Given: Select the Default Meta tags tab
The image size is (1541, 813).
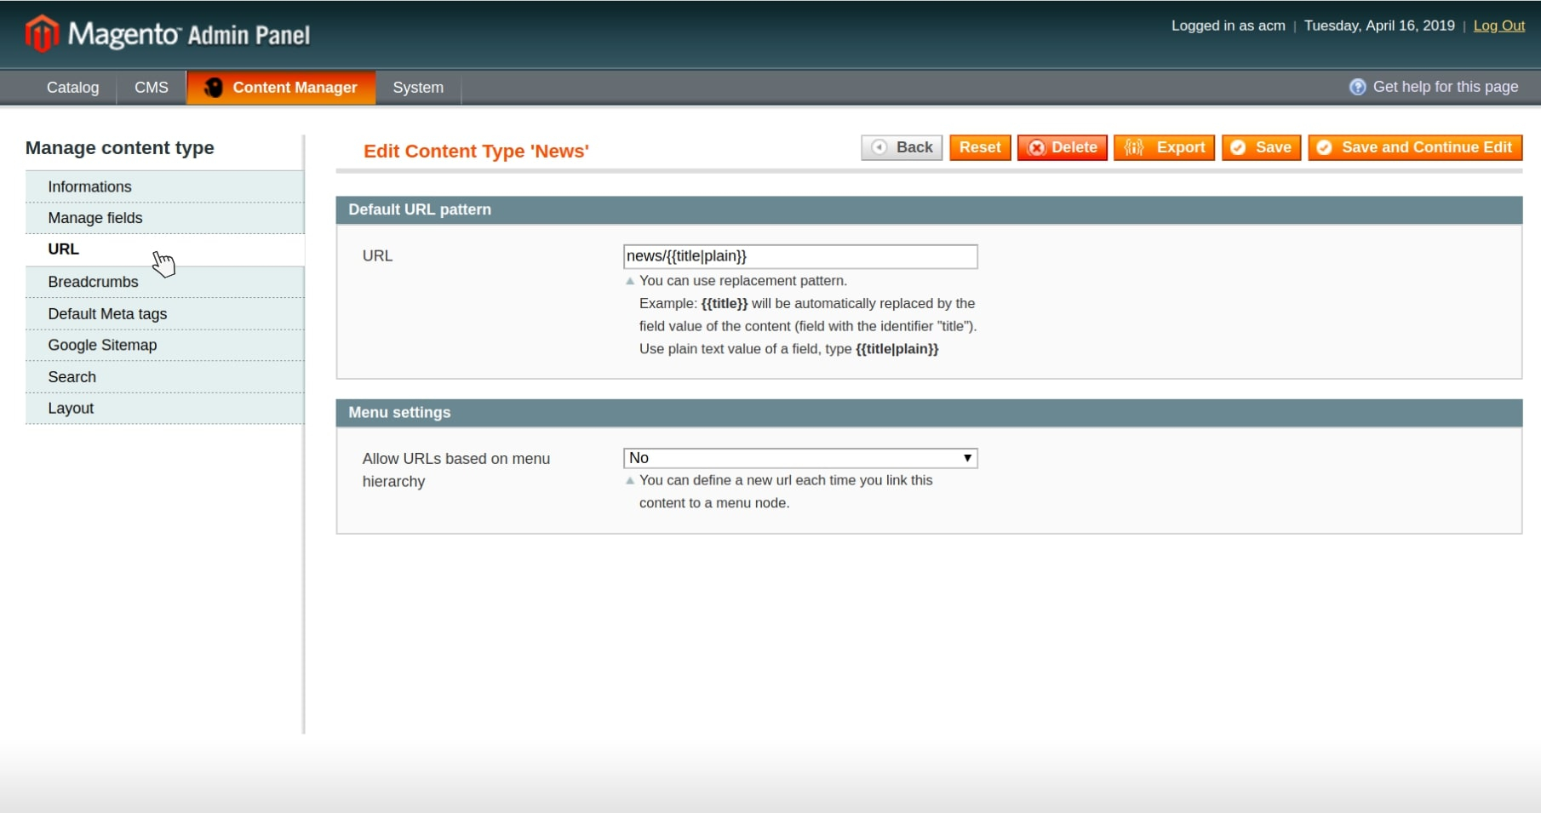Looking at the screenshot, I should pos(107,313).
